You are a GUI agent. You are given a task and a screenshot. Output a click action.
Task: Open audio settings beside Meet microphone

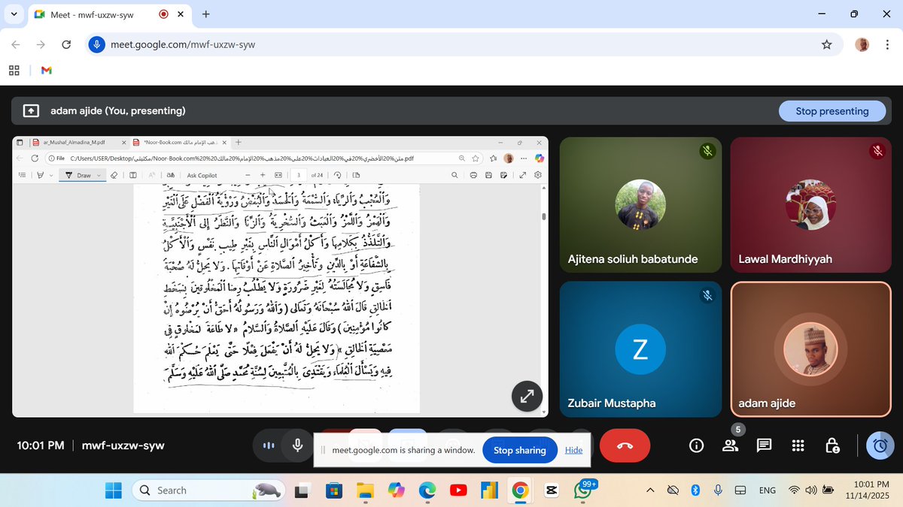pyautogui.click(x=269, y=445)
